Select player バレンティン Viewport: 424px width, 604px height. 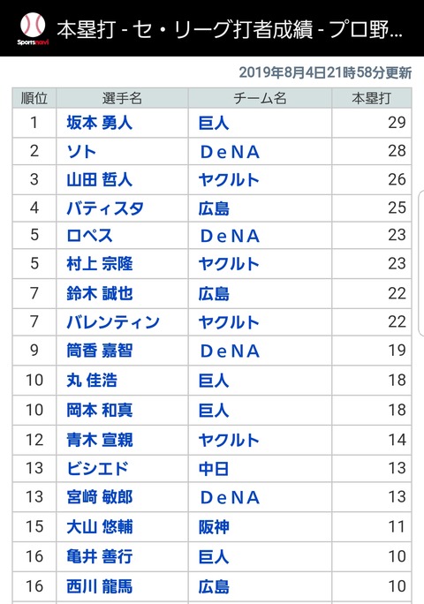click(113, 322)
